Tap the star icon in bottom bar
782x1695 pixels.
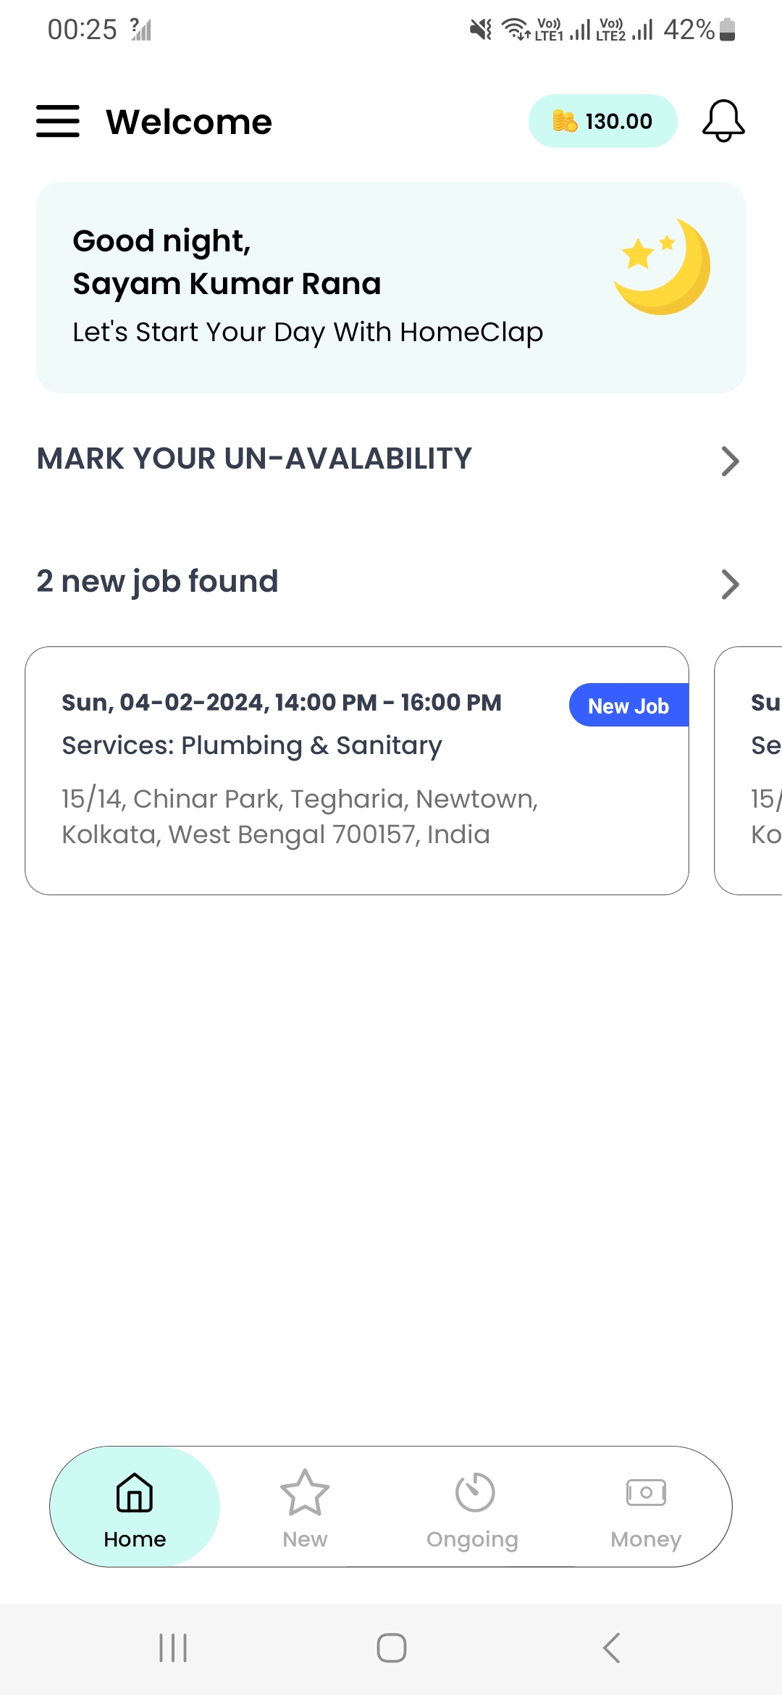click(305, 1492)
